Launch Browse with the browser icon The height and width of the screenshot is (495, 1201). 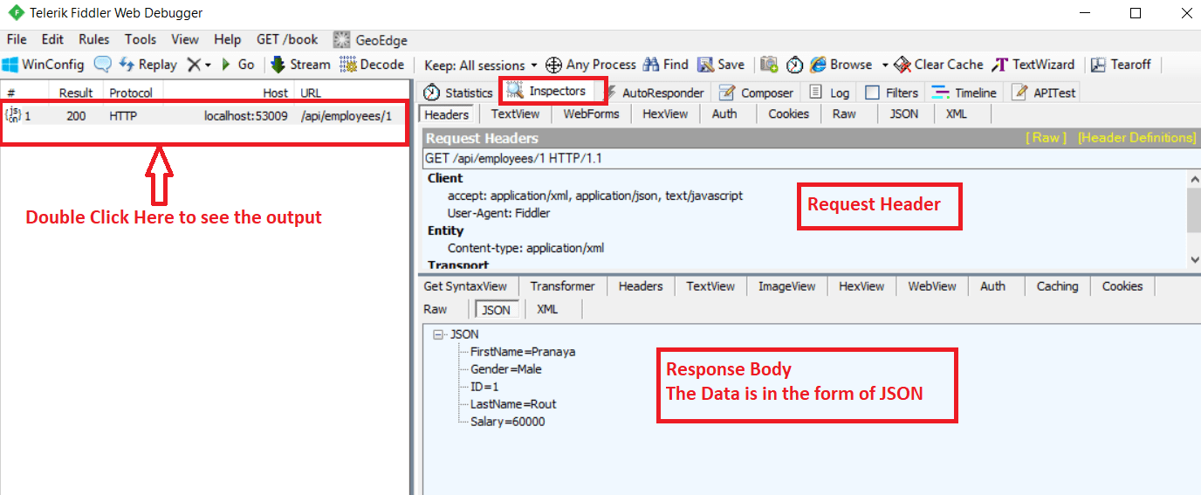(x=841, y=65)
